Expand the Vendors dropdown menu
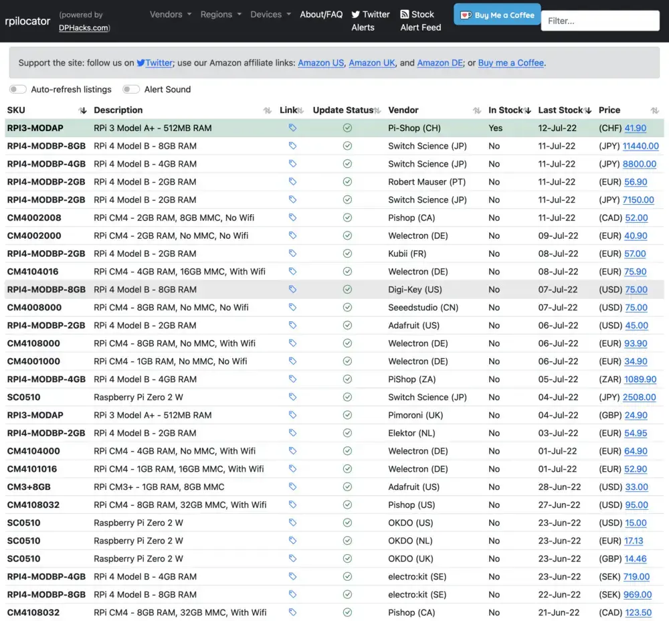This screenshot has height=621, width=669. (170, 15)
